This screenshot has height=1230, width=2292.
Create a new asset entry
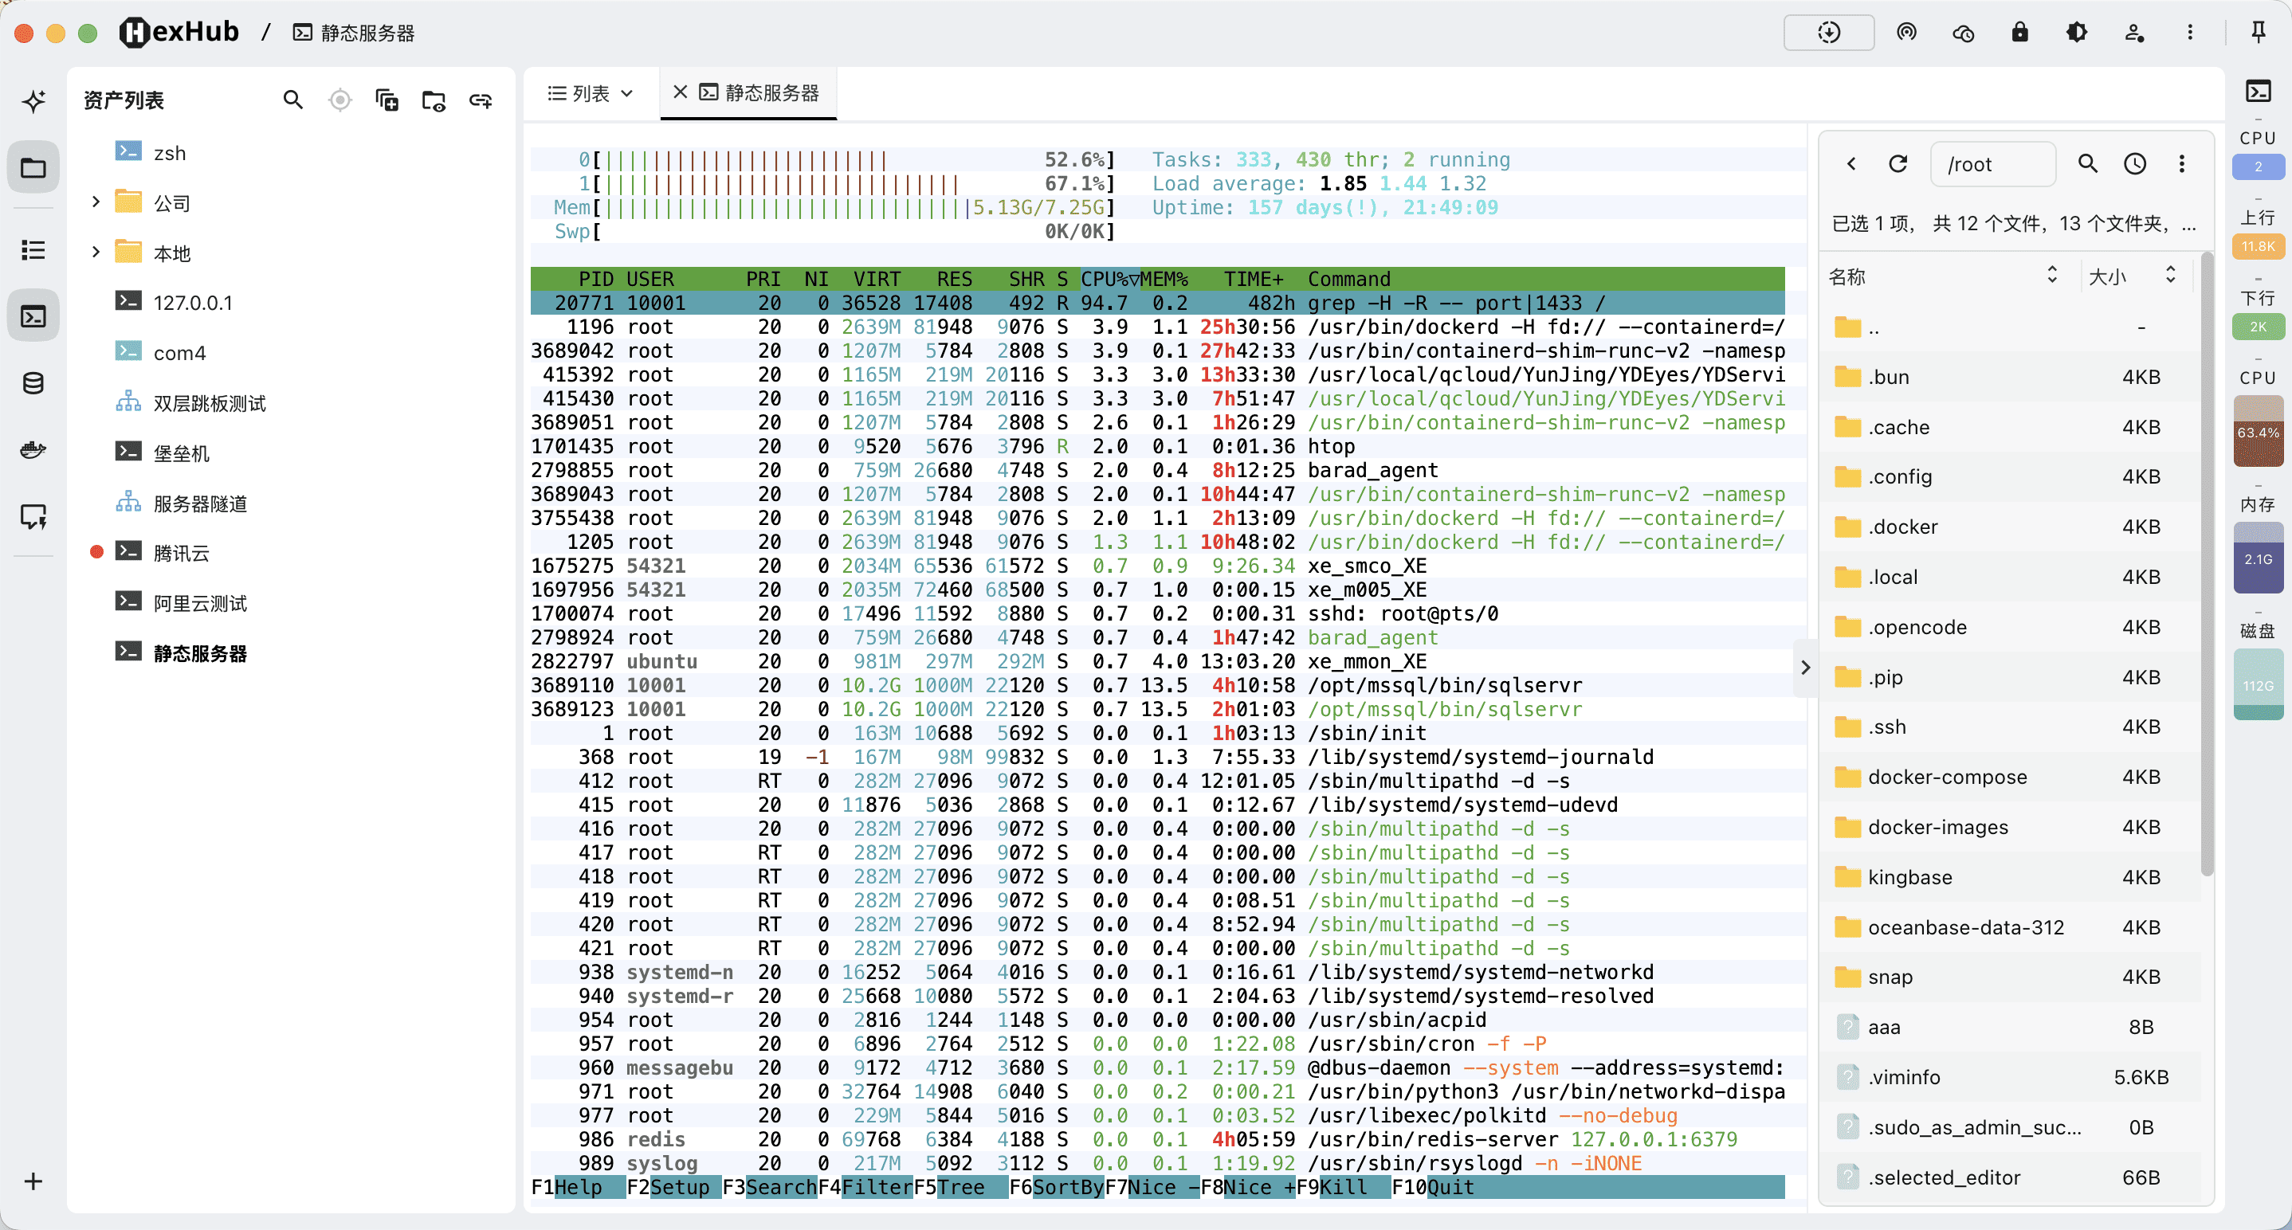coord(387,100)
